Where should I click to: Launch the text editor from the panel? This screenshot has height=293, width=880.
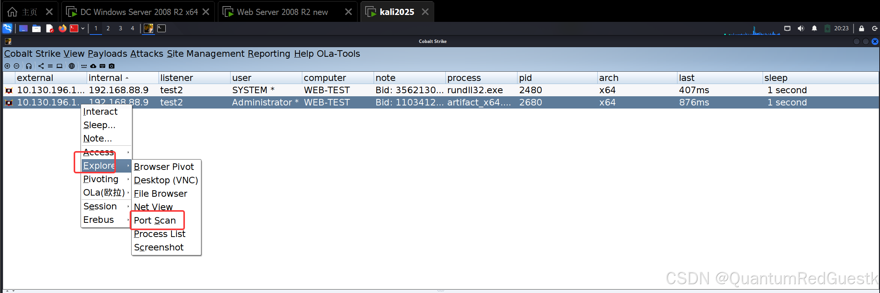coord(49,28)
